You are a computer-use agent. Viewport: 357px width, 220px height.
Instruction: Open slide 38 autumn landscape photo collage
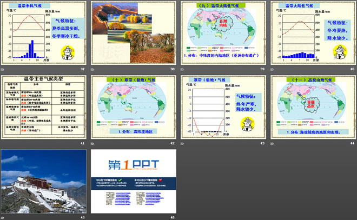coord(133,34)
